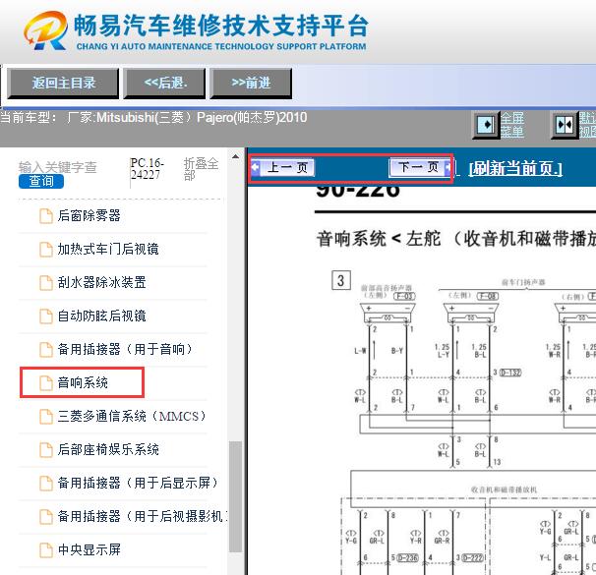
Task: Open 三菱多通信系统（MMCS）item
Action: pyautogui.click(x=132, y=416)
